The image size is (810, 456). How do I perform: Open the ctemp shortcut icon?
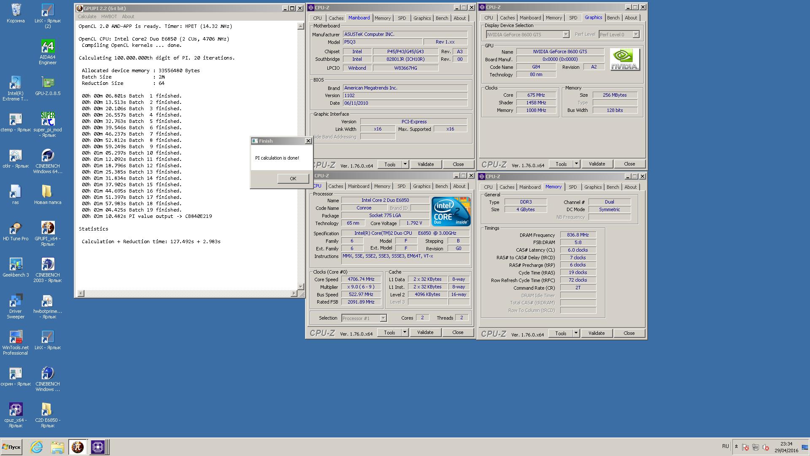tap(16, 122)
